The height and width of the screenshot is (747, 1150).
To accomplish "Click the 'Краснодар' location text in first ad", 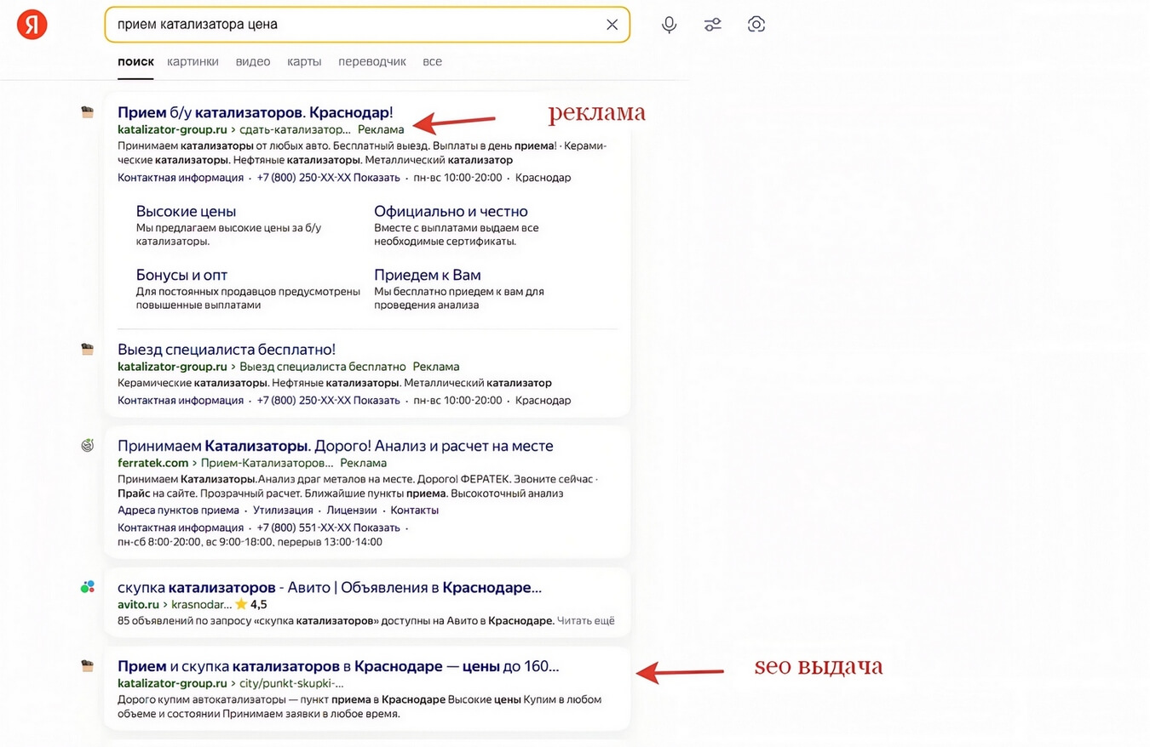I will [x=543, y=178].
